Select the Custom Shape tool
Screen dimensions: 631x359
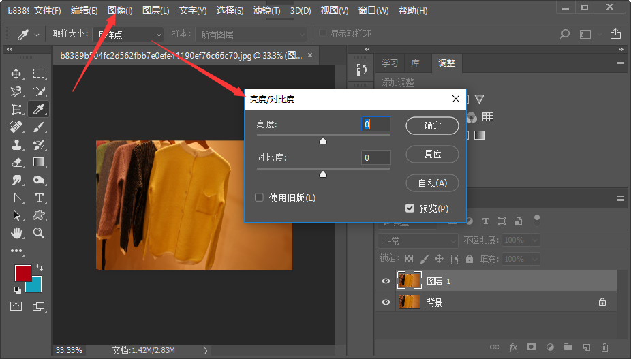click(39, 215)
